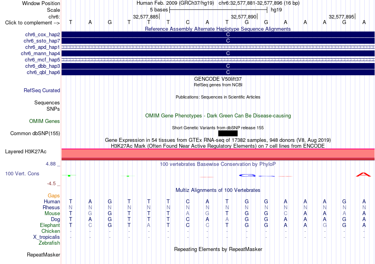This screenshot has height=264, width=375.
Task: Open OMIM Gene Phenotypes track title
Action: click(x=218, y=116)
